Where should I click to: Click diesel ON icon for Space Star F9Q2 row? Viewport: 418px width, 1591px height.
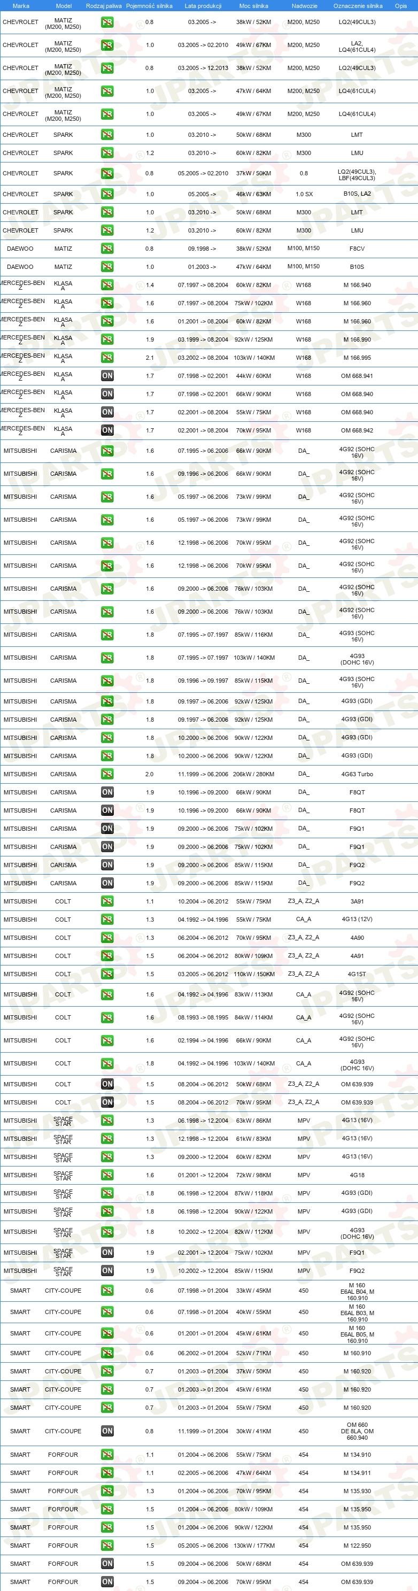pyautogui.click(x=107, y=1271)
